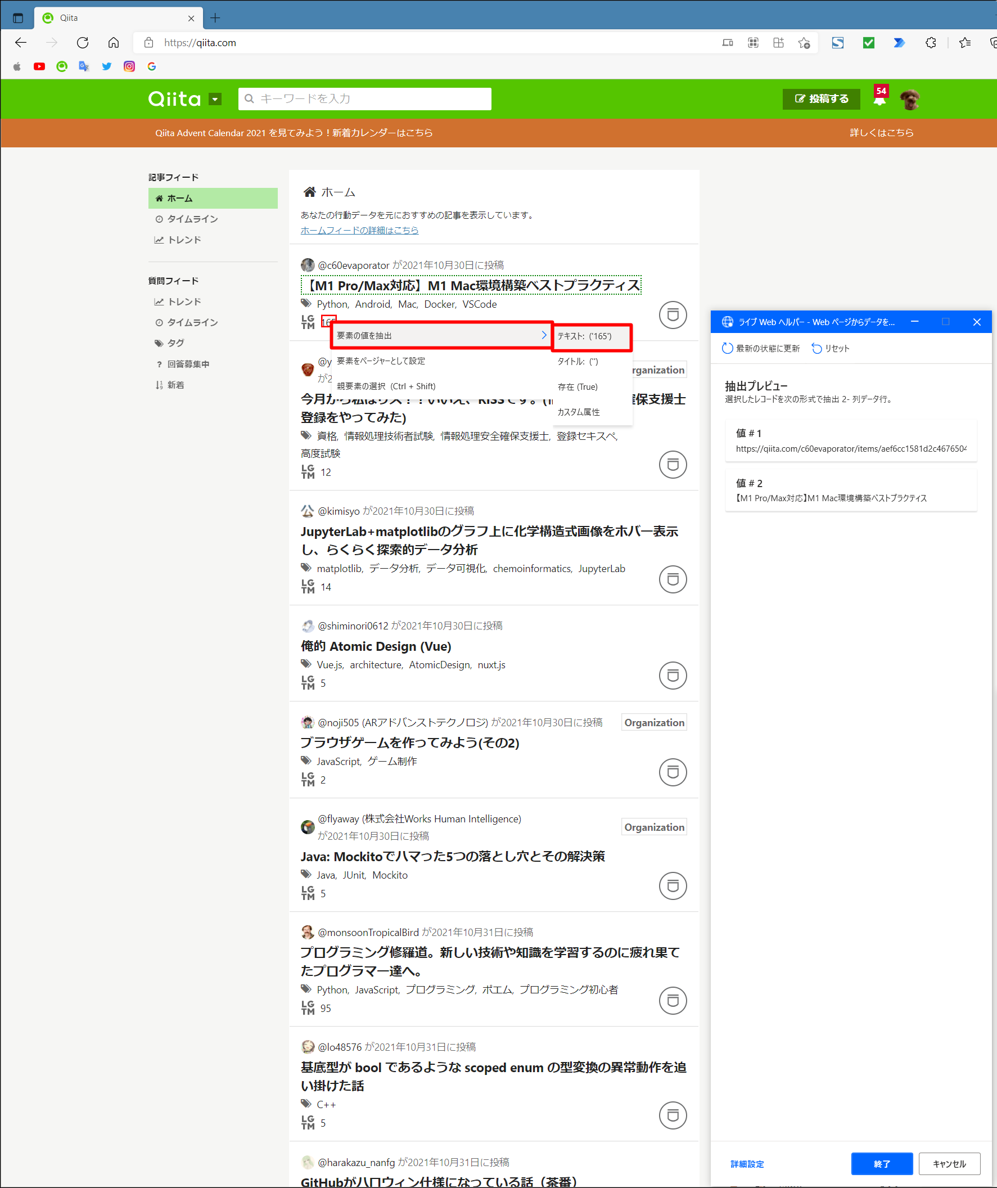The image size is (997, 1188).
Task: Click リセット in Live Web Helper
Action: (831, 349)
